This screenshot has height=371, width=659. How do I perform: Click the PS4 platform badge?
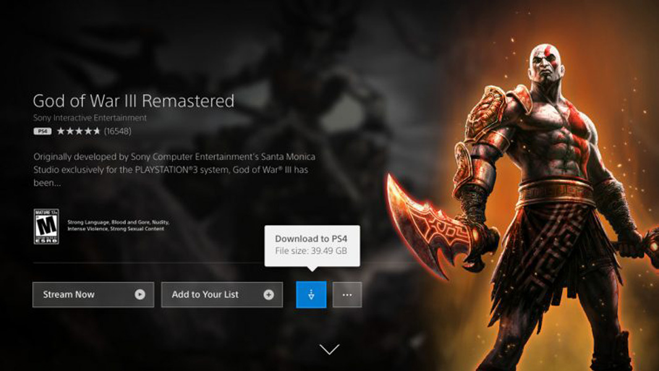[x=43, y=131]
